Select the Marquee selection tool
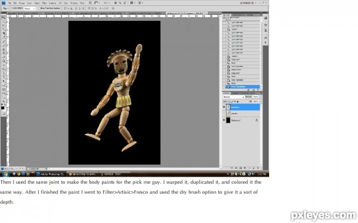 point(4,21)
